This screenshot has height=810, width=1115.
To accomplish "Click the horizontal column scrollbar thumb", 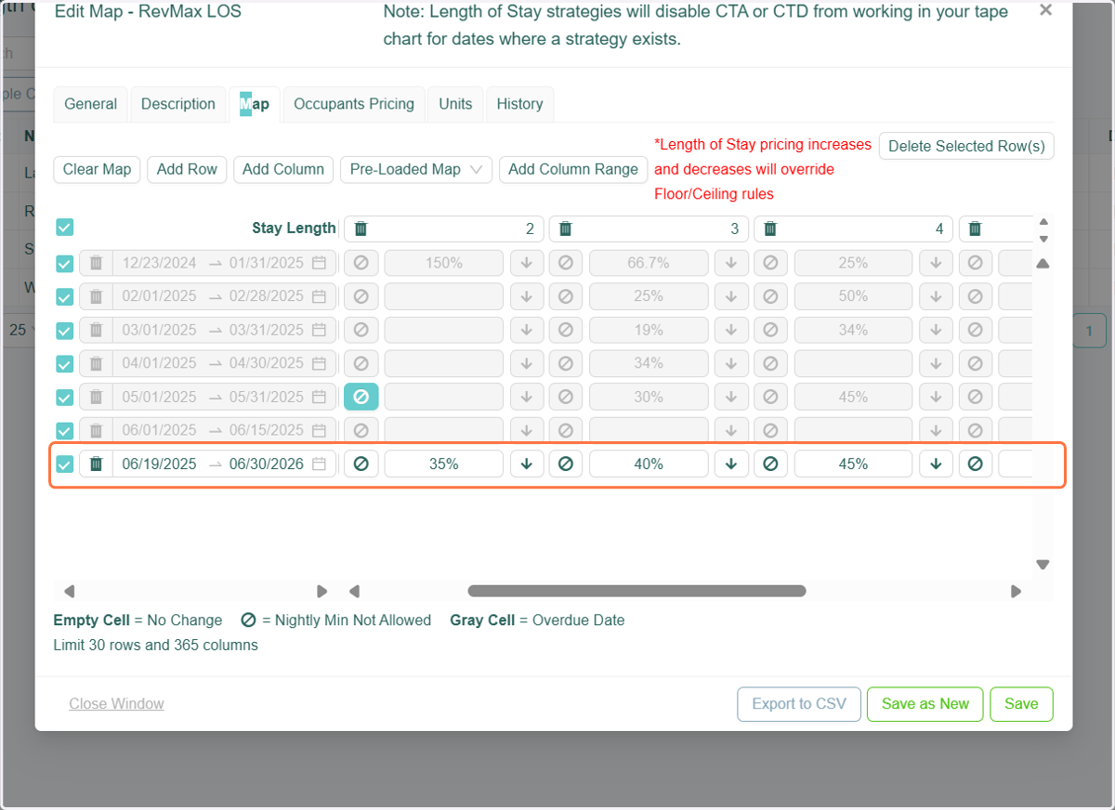I will coord(636,591).
